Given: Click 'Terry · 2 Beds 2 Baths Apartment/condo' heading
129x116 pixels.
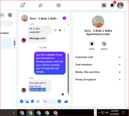Looking at the screenshot, I should (98, 32).
